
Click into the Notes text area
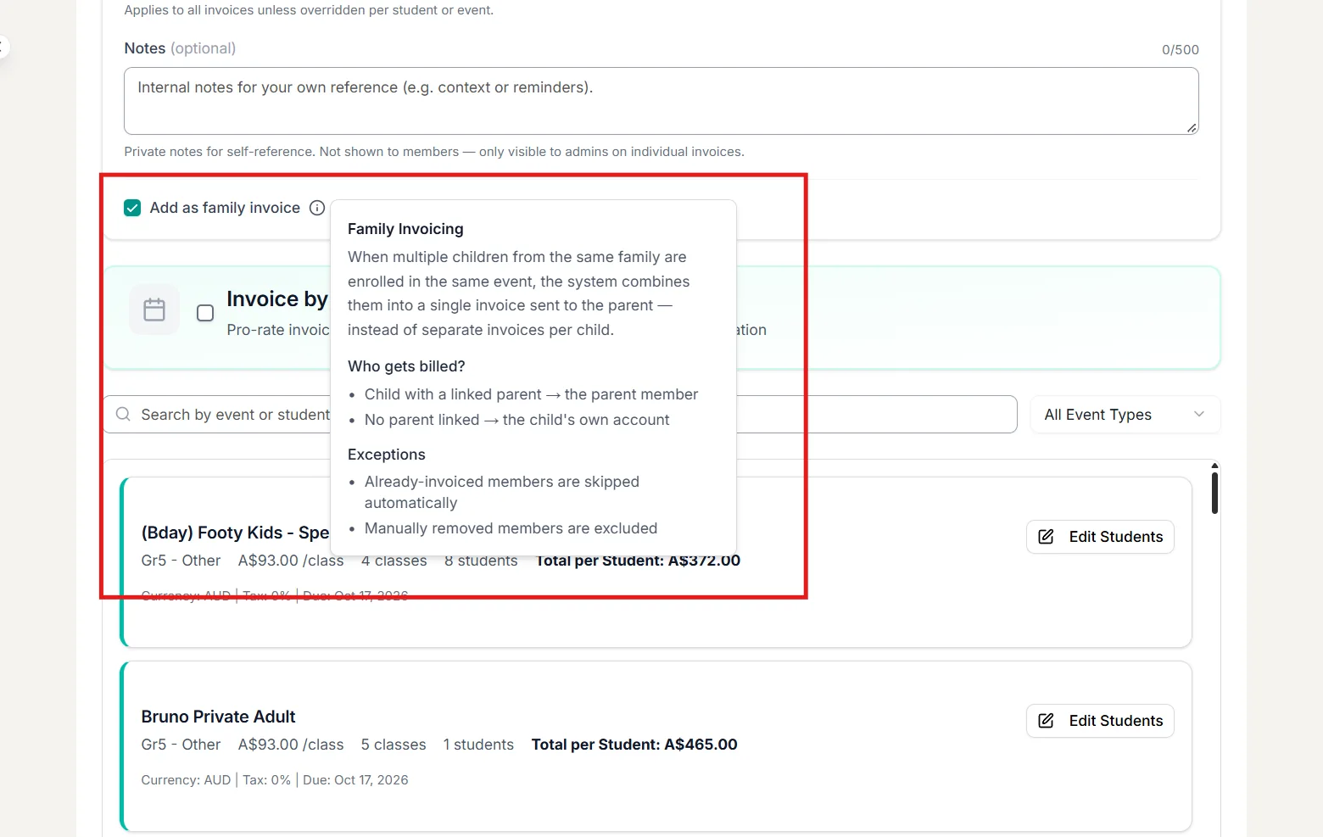coord(661,101)
